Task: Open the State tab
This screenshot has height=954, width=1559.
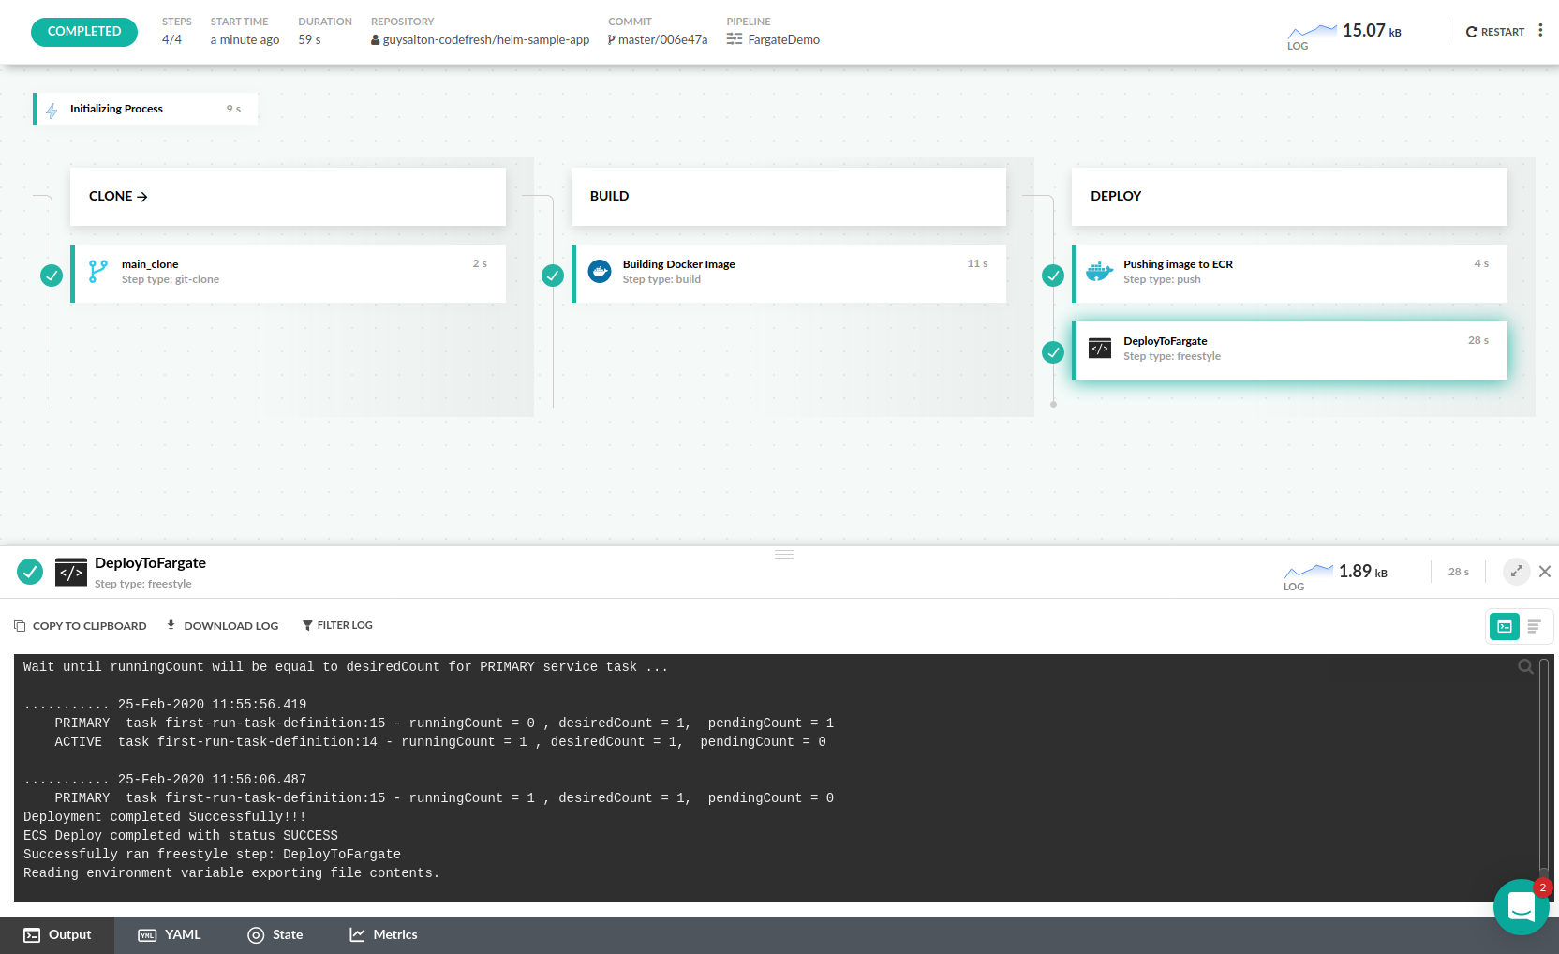Action: (275, 935)
